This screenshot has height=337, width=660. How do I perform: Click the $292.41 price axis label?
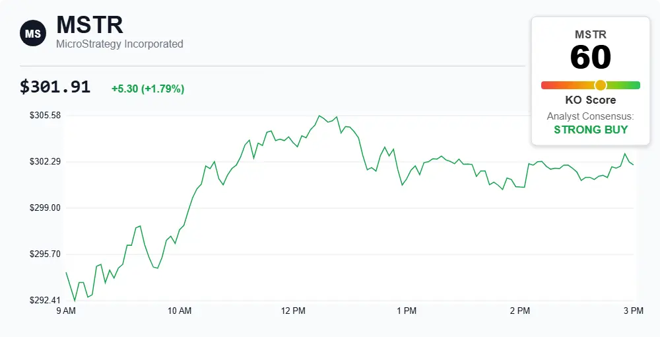[x=45, y=301]
